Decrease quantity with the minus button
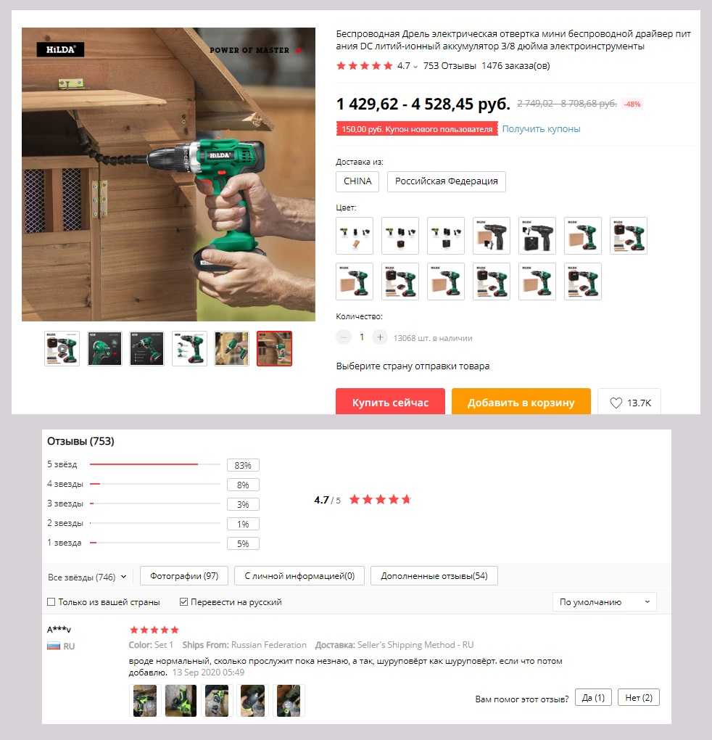Screen dimensions: 712x740 coord(344,337)
